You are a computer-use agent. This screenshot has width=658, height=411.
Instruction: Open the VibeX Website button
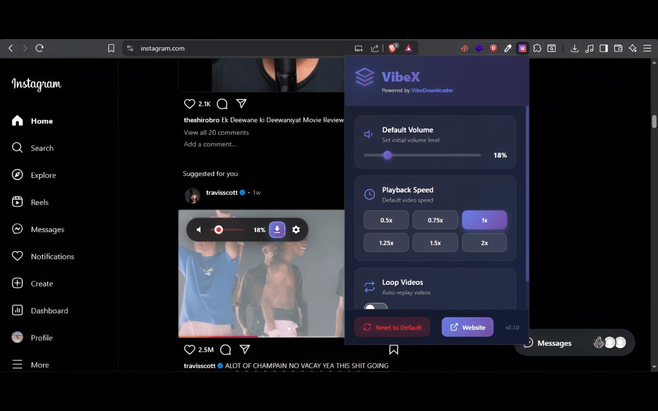tap(467, 327)
